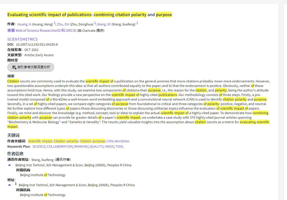Collapse the corresponding author address arrow
The image size is (287, 200).
point(10,165)
